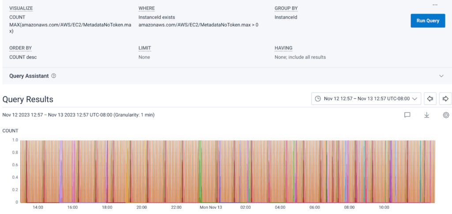Edit the HAVING clause field
Viewport: 452px width, 214px height.
tap(300, 57)
